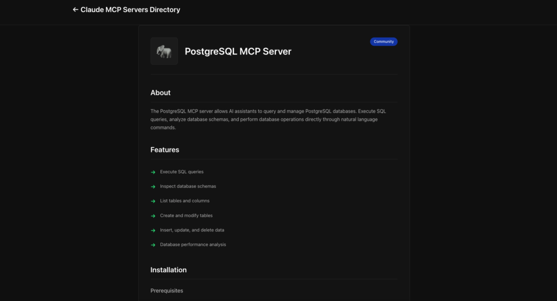Click the PostgreSQL elephant logo icon
Viewport: 557px width, 301px height.
coord(164,52)
